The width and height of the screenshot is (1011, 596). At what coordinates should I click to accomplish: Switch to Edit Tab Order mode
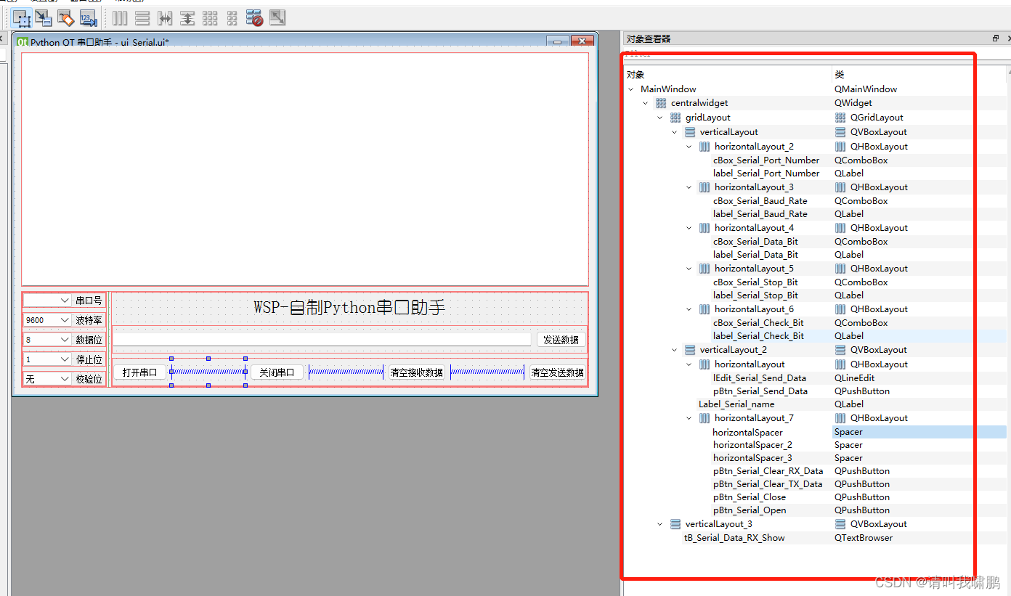89,18
